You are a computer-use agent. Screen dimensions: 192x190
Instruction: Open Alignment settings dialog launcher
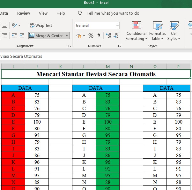click(70, 46)
